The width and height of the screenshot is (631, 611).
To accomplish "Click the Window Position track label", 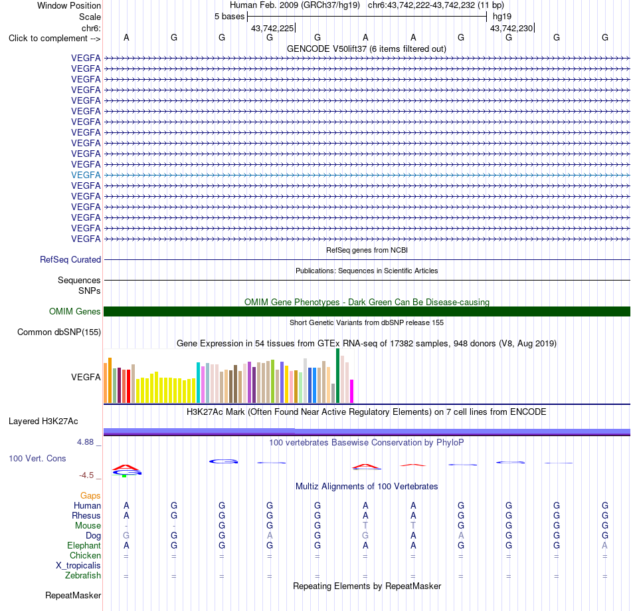I will pos(69,5).
